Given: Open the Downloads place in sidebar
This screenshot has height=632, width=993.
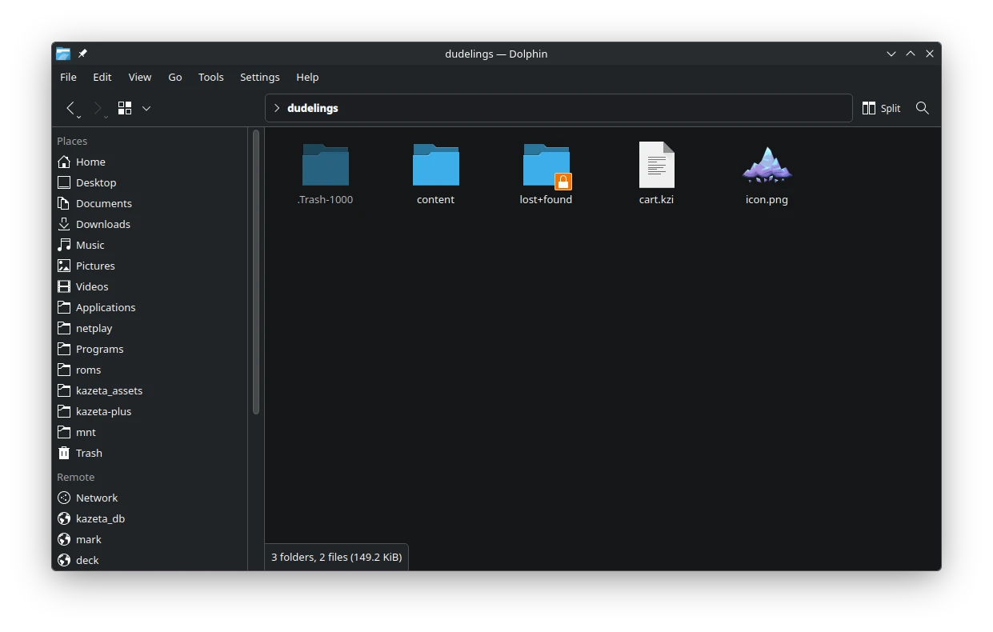Looking at the screenshot, I should click(102, 224).
